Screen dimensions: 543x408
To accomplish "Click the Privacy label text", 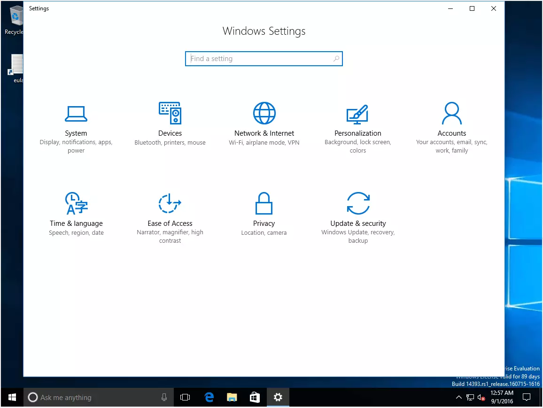I will click(x=264, y=223).
